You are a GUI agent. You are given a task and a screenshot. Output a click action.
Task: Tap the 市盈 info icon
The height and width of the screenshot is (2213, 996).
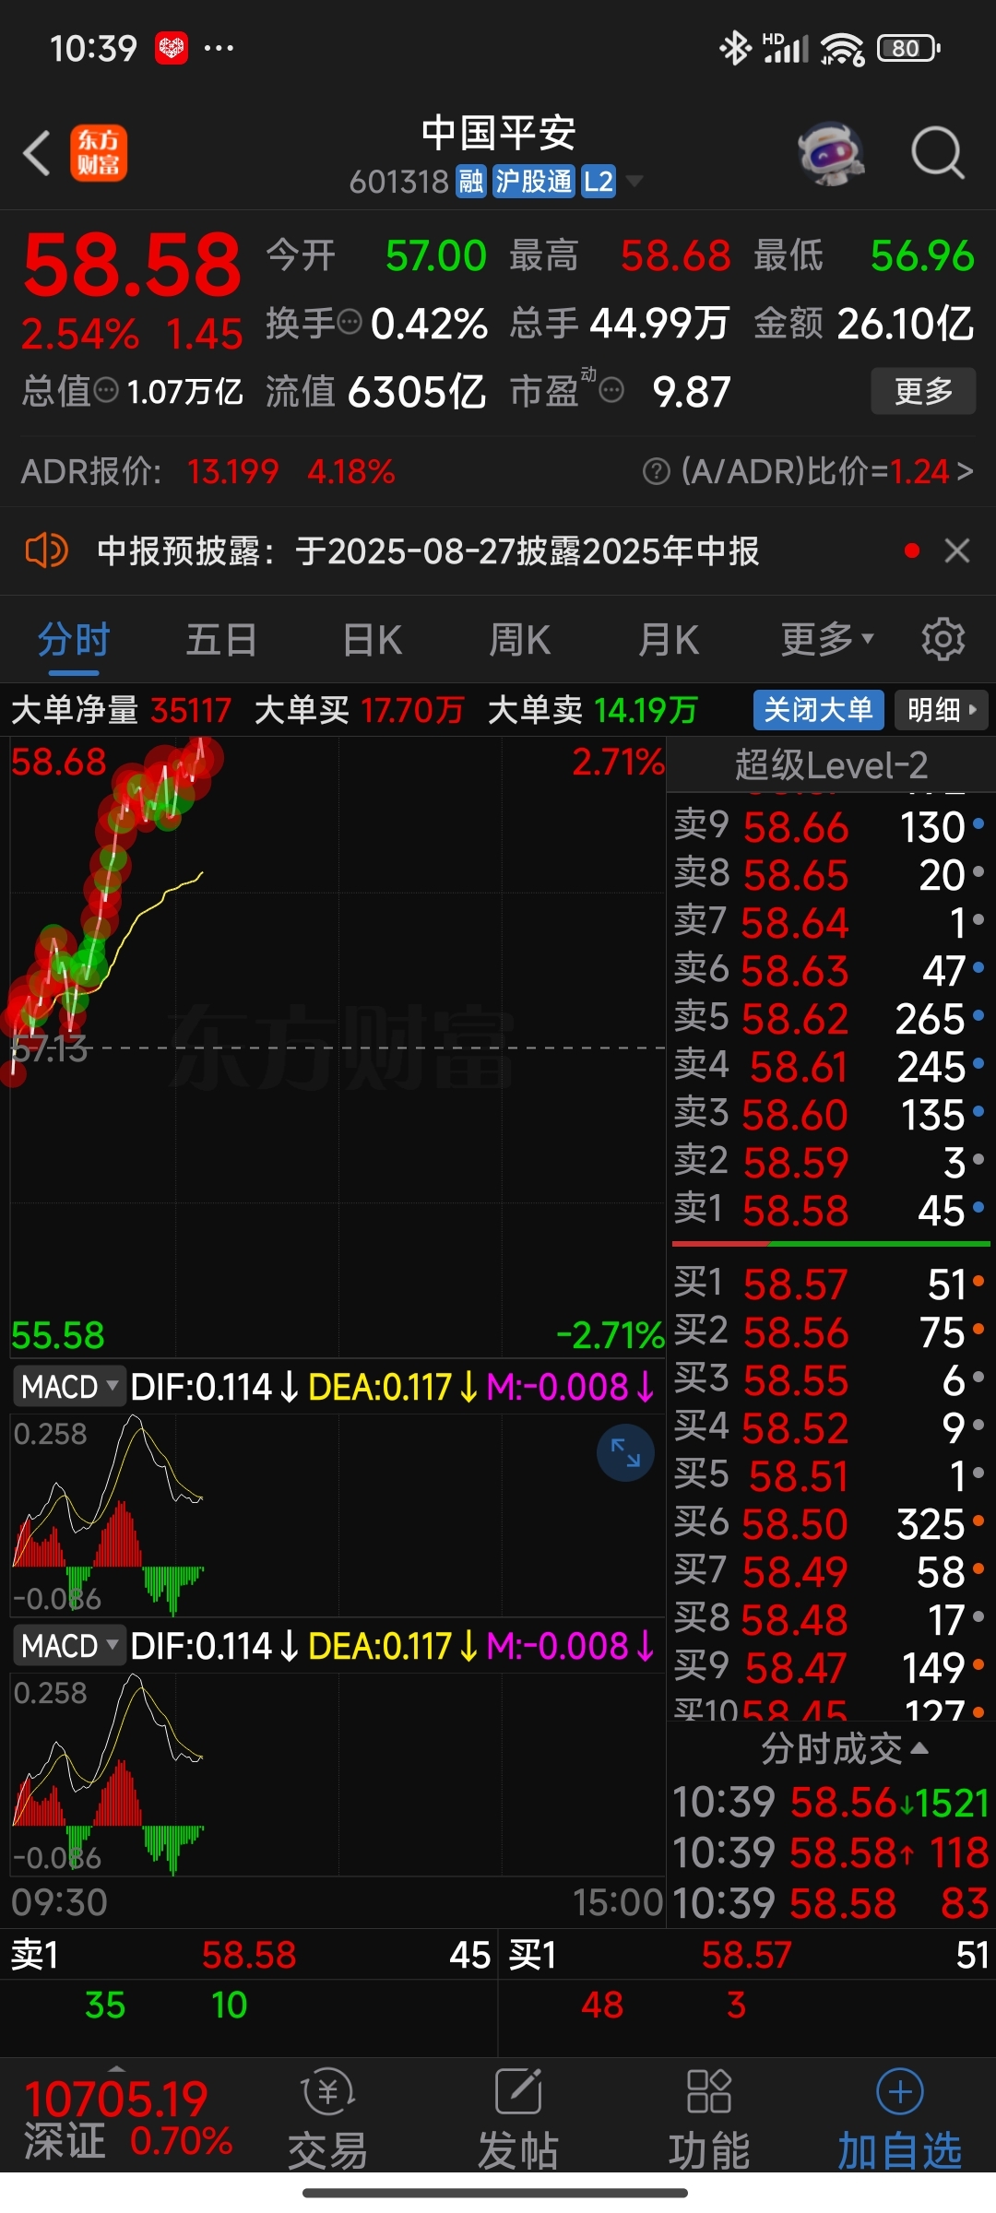coord(611,391)
